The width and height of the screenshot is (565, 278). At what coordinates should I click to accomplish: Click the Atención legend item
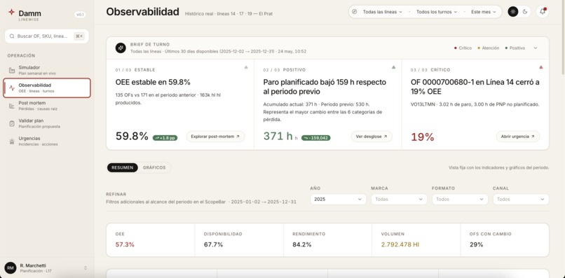(489, 48)
